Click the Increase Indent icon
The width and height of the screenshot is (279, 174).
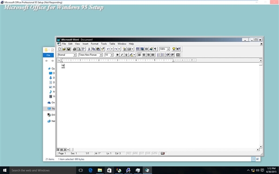tap(172, 55)
